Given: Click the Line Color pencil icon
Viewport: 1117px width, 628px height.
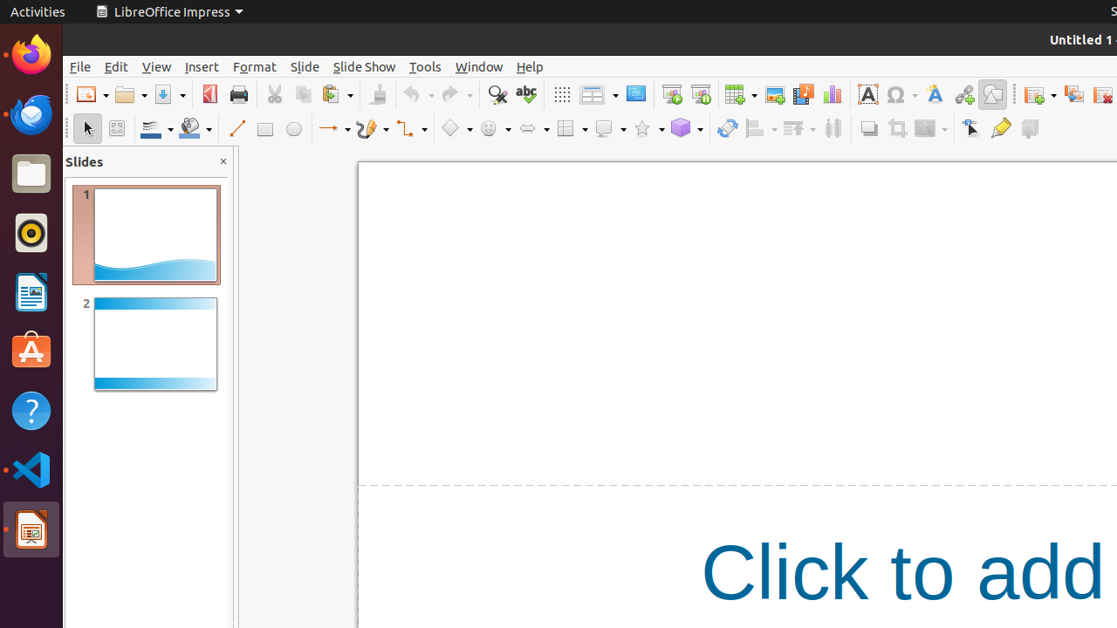Looking at the screenshot, I should [x=151, y=128].
